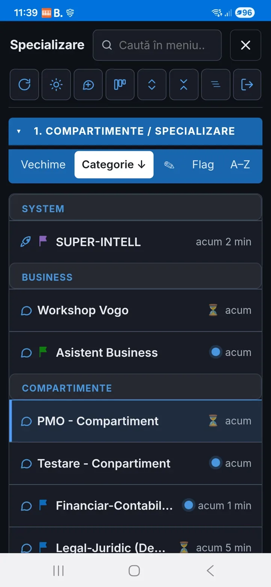Viewport: 271px width, 587px height.
Task: Click the Categorie sort button to reverse order
Action: pyautogui.click(x=114, y=165)
